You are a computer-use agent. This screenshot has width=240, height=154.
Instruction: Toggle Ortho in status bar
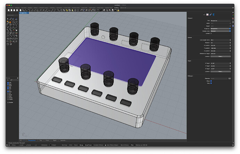pos(71,145)
